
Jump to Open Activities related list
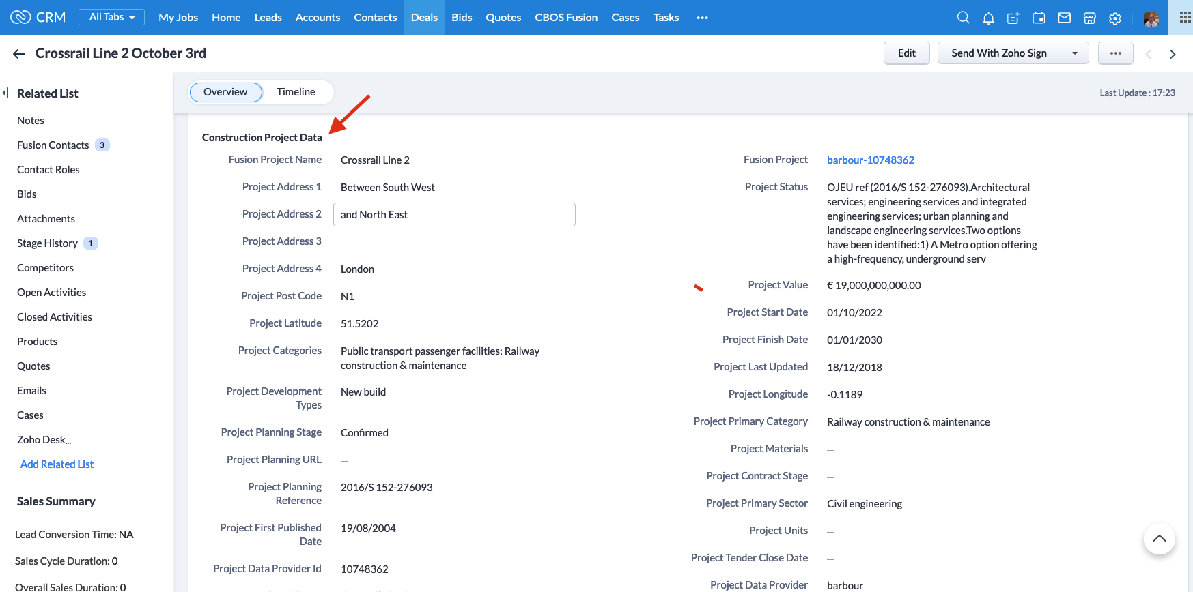coord(52,293)
